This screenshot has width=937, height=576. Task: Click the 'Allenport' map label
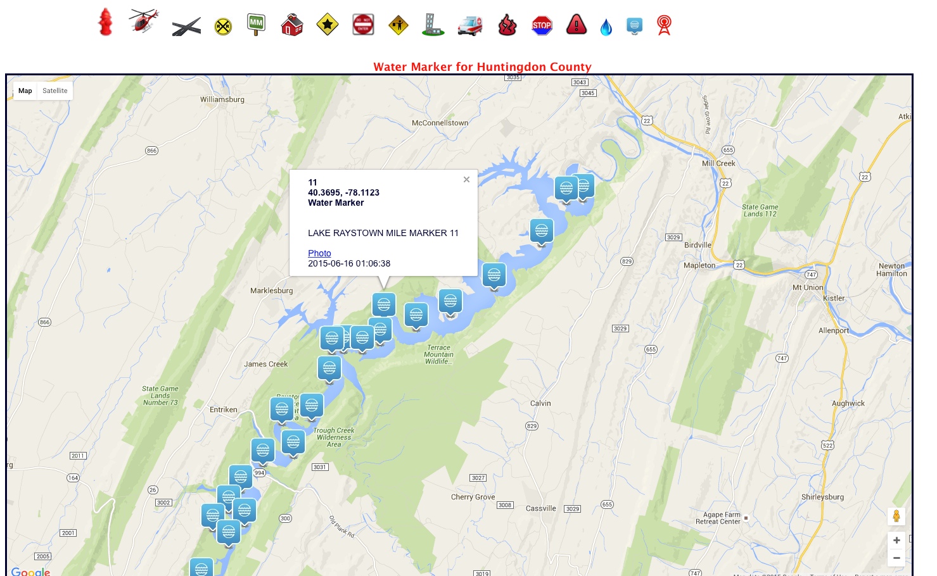tap(833, 330)
